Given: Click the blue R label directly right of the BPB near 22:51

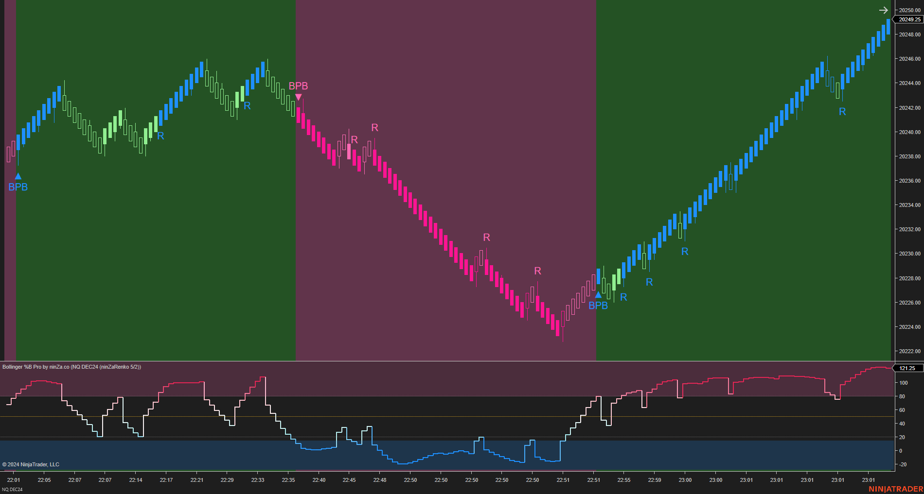Looking at the screenshot, I should (623, 297).
